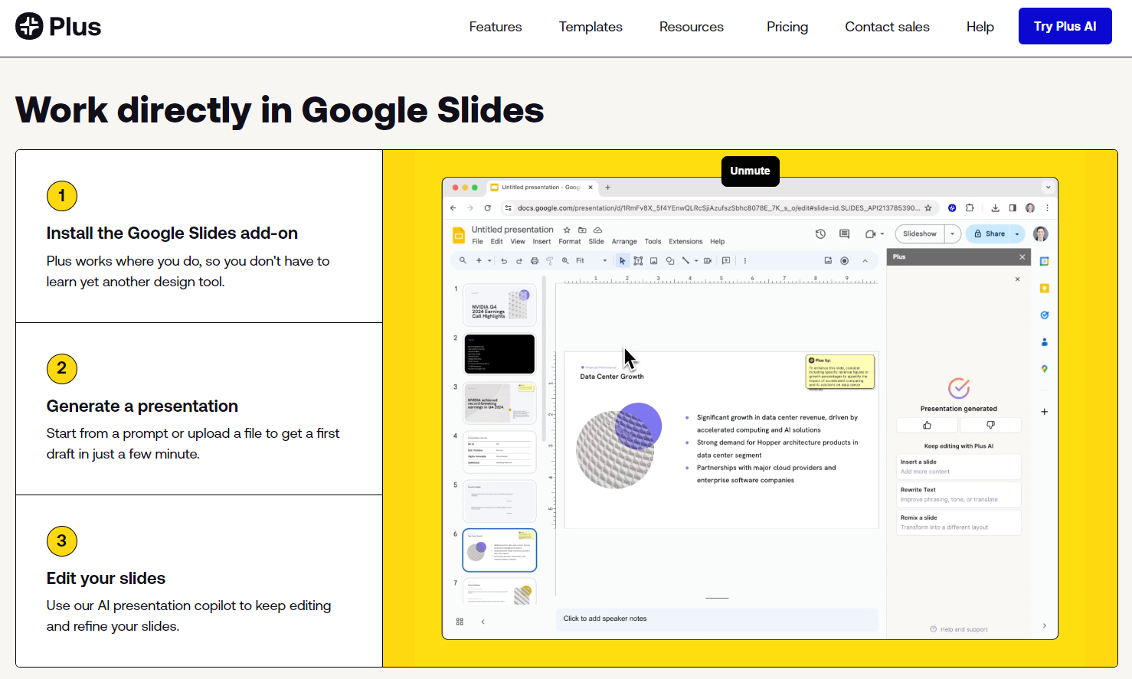This screenshot has height=679, width=1132.
Task: Choose Remix a slide option
Action: coord(959,523)
